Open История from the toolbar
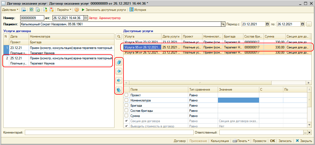 point(138,10)
